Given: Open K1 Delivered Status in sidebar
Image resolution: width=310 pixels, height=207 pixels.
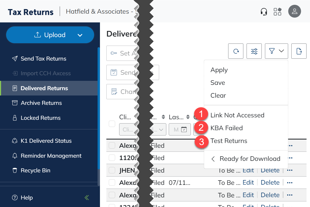Looking at the screenshot, I should (46, 141).
